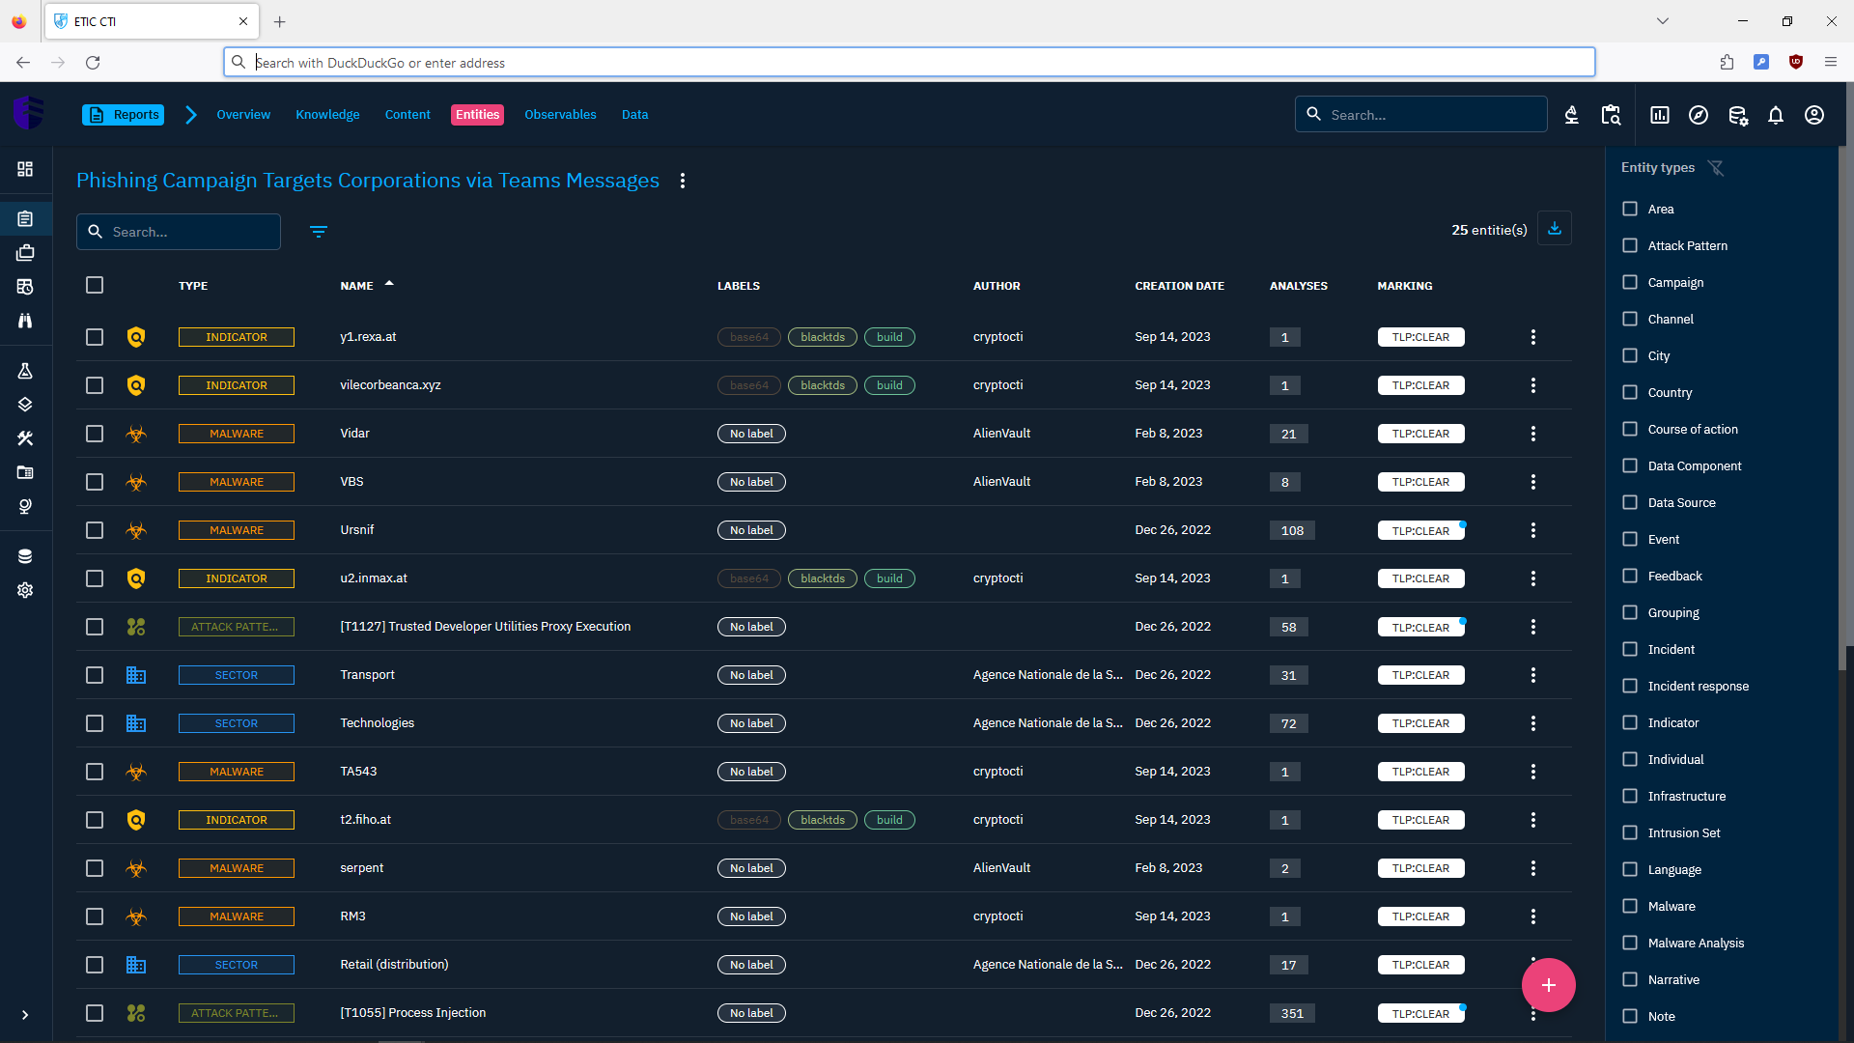The image size is (1854, 1043).
Task: Select the Threats flask icon in sidebar
Action: [x=26, y=371]
